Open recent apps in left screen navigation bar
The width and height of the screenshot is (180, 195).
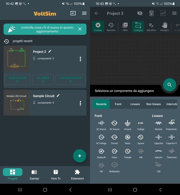[x=20, y=190]
